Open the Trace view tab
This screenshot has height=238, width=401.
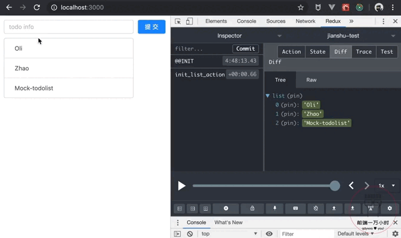pos(363,52)
